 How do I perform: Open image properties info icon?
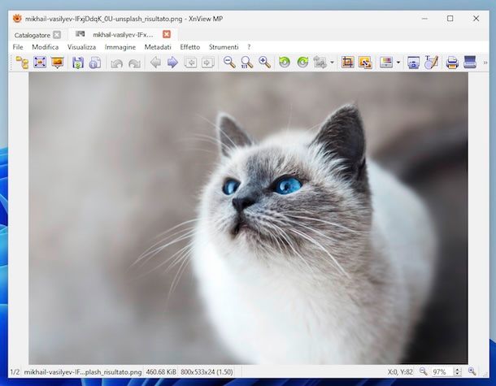pyautogui.click(x=95, y=63)
